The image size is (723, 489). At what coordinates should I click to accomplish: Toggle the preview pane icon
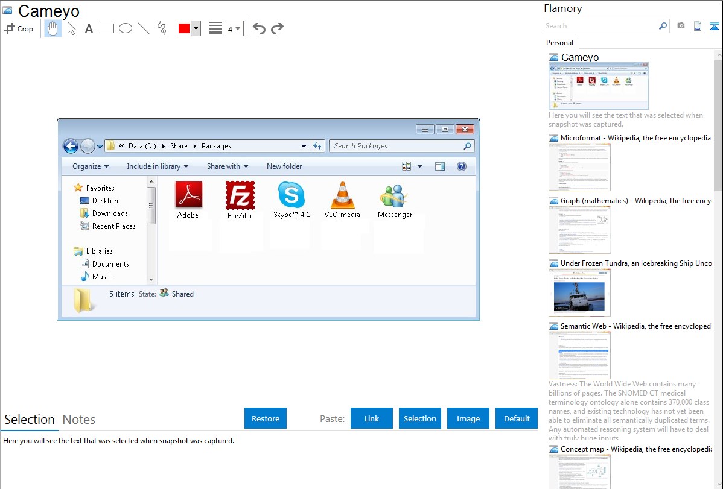(440, 166)
